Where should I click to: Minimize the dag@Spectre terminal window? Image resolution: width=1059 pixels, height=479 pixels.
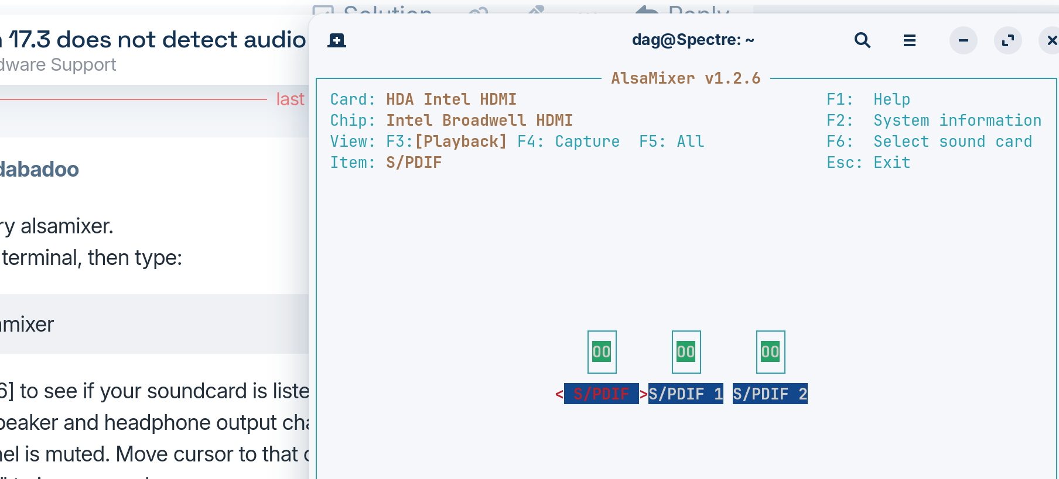[x=963, y=40]
